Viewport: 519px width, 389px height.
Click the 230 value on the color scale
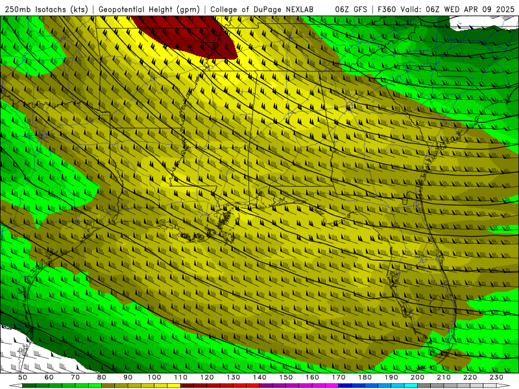pos(496,377)
